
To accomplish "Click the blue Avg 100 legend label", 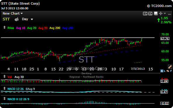I will tap(68, 28).
